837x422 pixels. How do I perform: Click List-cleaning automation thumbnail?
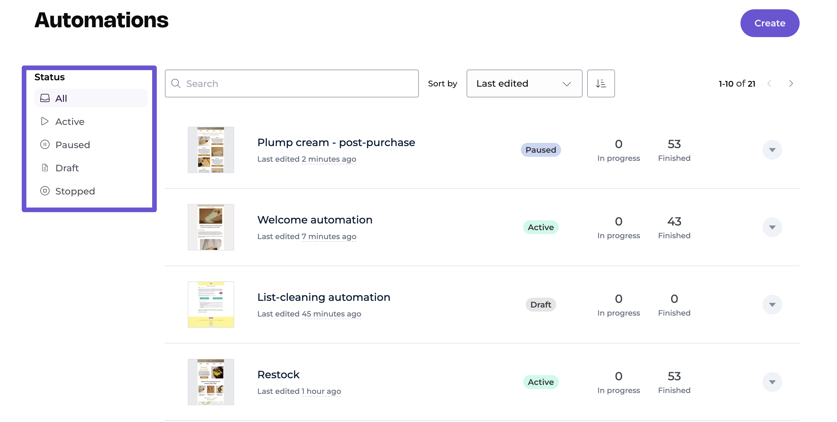click(x=211, y=304)
